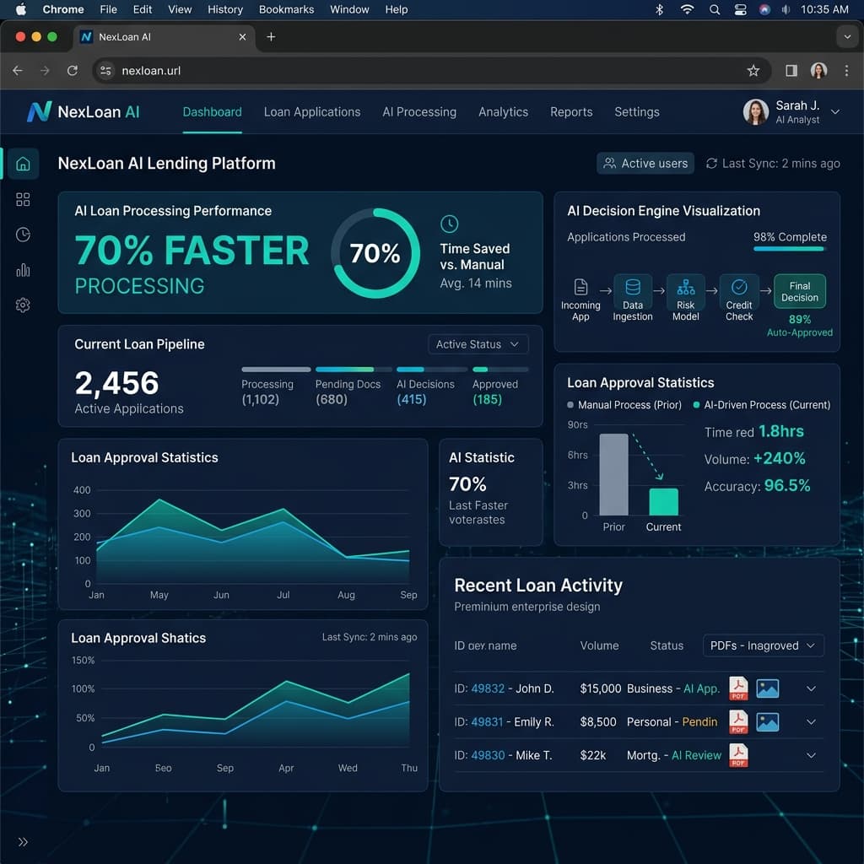Go to the Analytics tab
Viewport: 864px width, 864px height.
pyautogui.click(x=503, y=112)
